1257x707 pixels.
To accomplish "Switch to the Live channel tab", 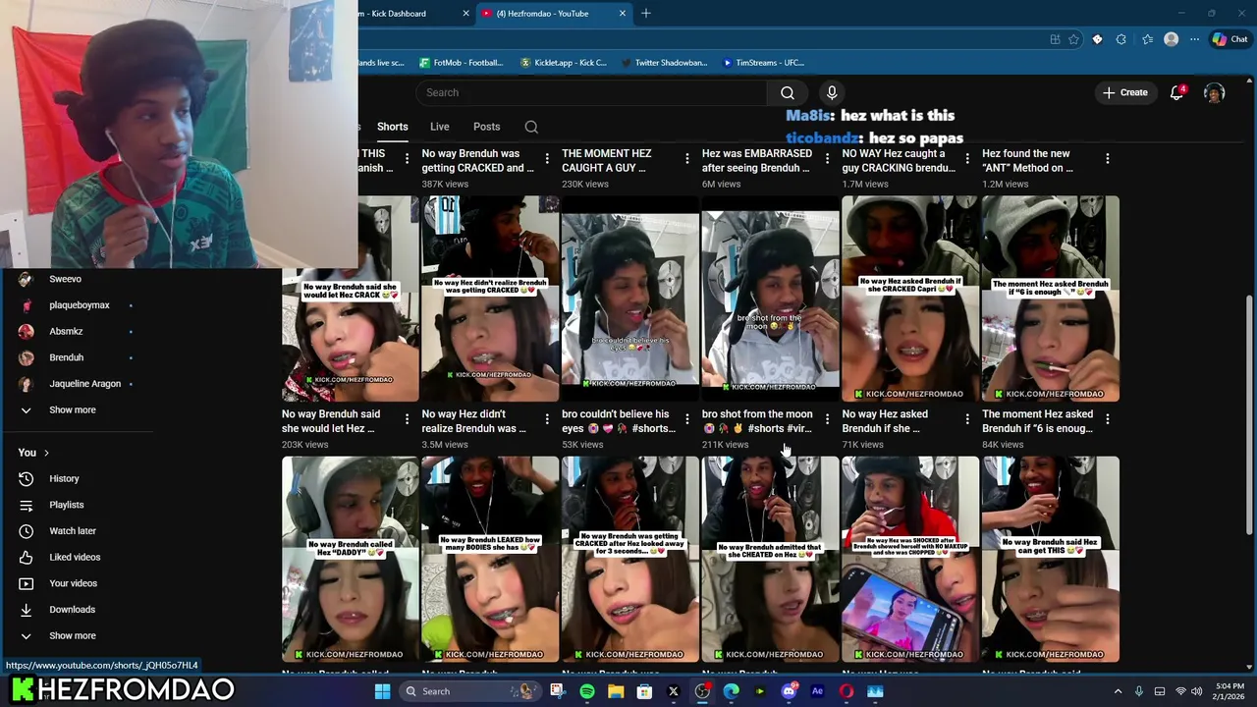I will pos(439,127).
